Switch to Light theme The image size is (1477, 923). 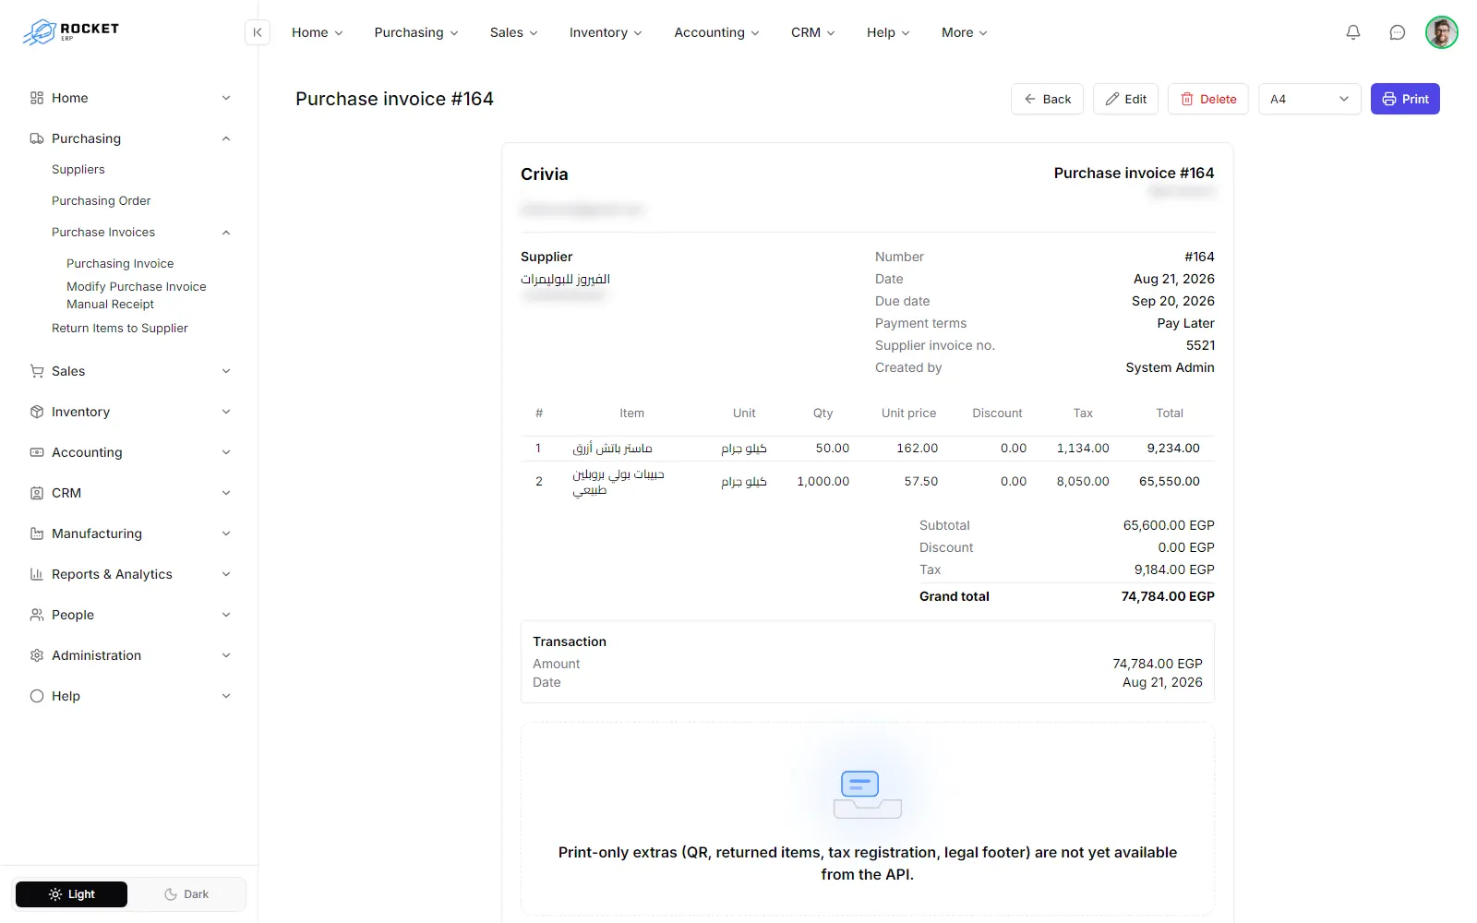click(72, 894)
